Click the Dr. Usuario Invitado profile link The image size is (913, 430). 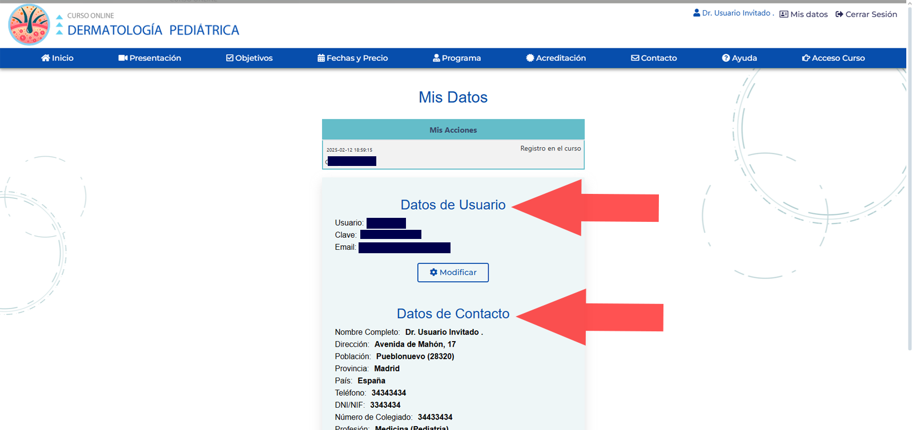735,13
